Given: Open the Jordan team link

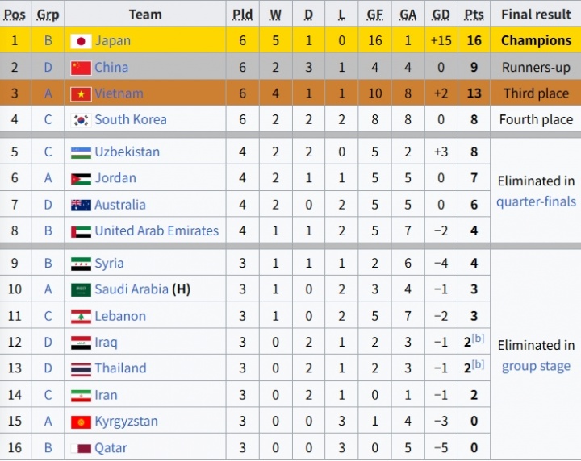Looking at the screenshot, I should (x=115, y=178).
